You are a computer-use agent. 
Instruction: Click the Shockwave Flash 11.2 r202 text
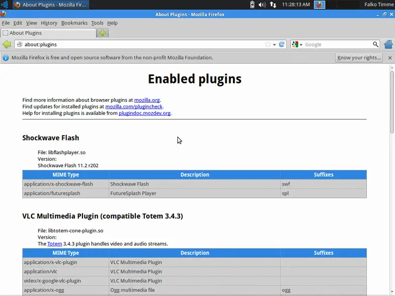(68, 165)
